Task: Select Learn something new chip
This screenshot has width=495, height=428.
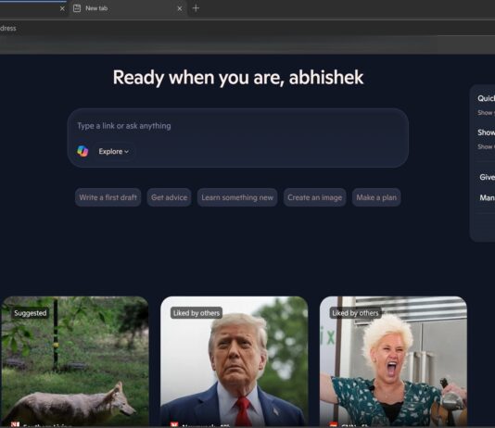Action: click(x=237, y=197)
